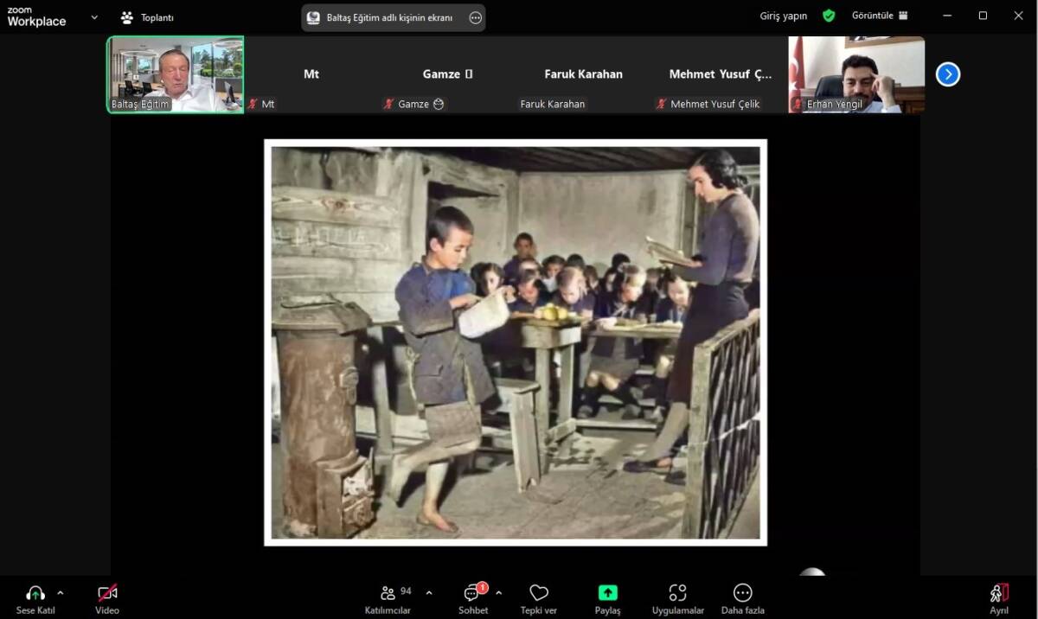
Task: Click the green Paylaş share screen icon
Action: (607, 593)
